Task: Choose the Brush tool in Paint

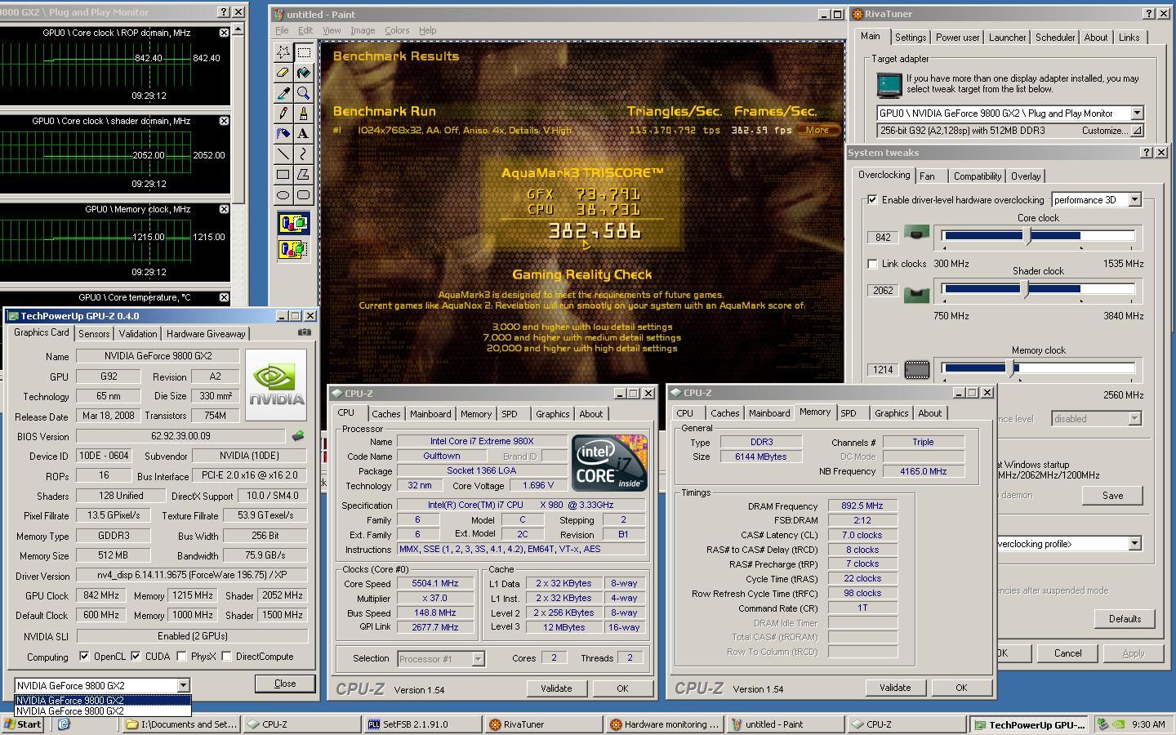Action: coord(303,113)
